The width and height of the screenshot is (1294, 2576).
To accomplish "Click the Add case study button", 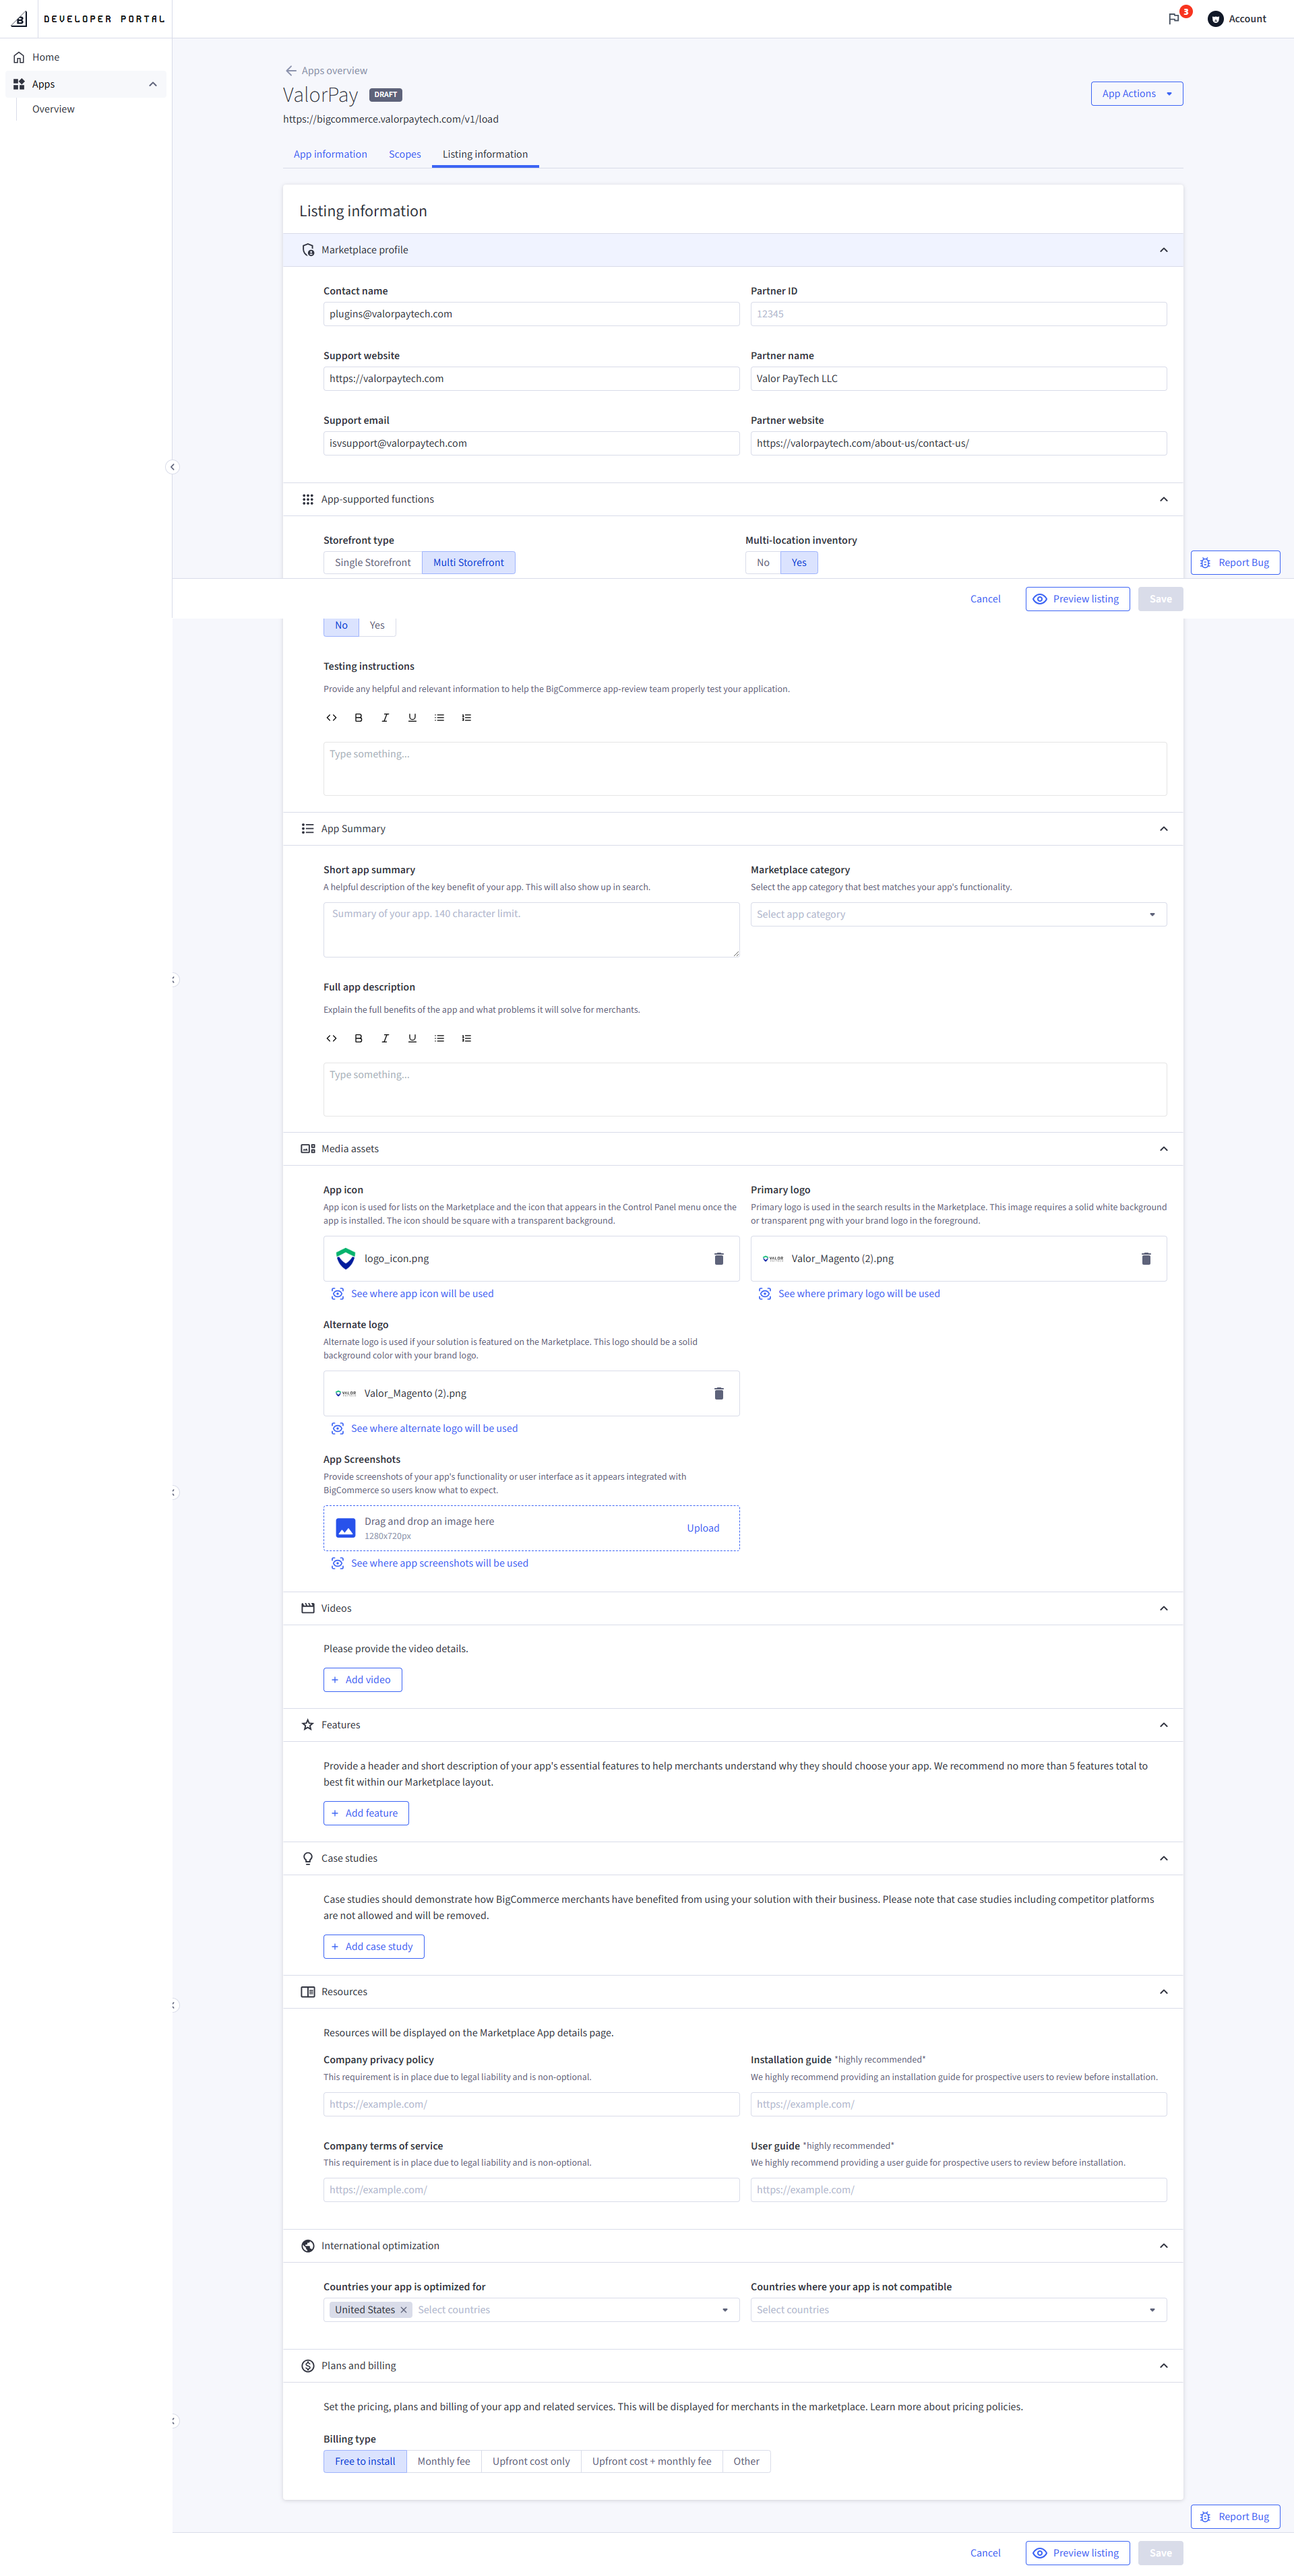I will [x=374, y=1947].
